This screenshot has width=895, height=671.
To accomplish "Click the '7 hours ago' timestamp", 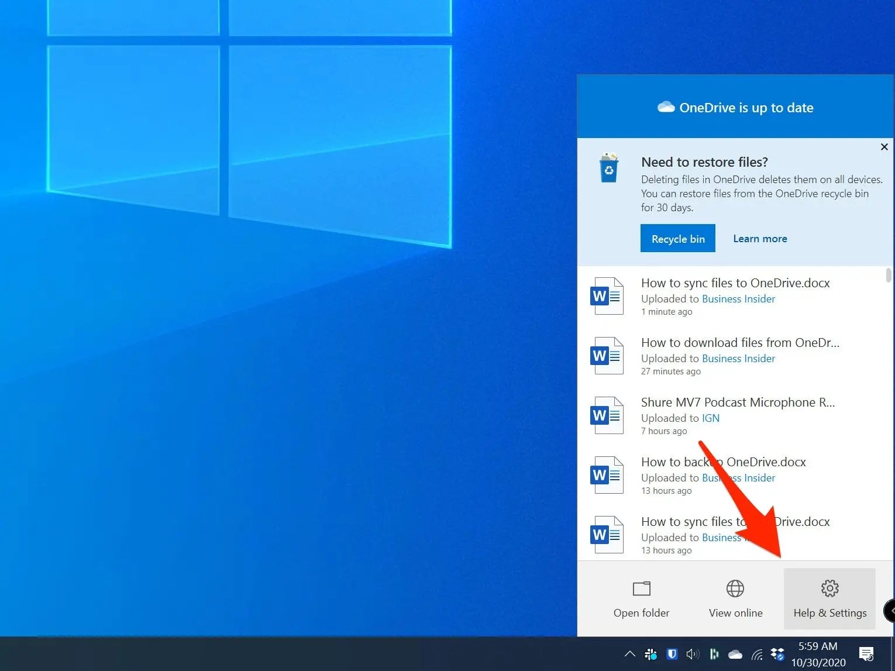I will (x=664, y=431).
